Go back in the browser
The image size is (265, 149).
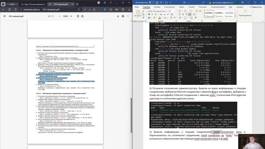[3, 10]
